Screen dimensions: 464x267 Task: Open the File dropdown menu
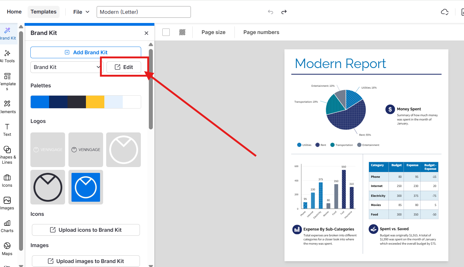81,12
